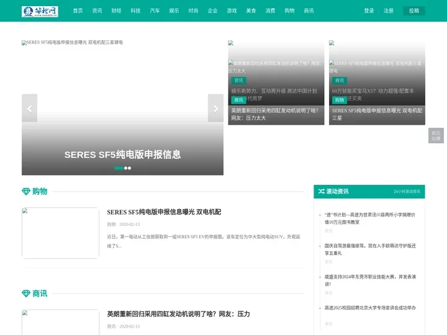Image resolution: width=447 pixels, height=335 pixels.
Task: Click the 注册 register link
Action: point(388,11)
